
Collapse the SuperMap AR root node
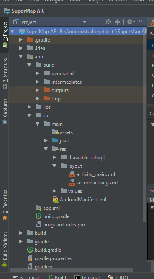point(12,32)
